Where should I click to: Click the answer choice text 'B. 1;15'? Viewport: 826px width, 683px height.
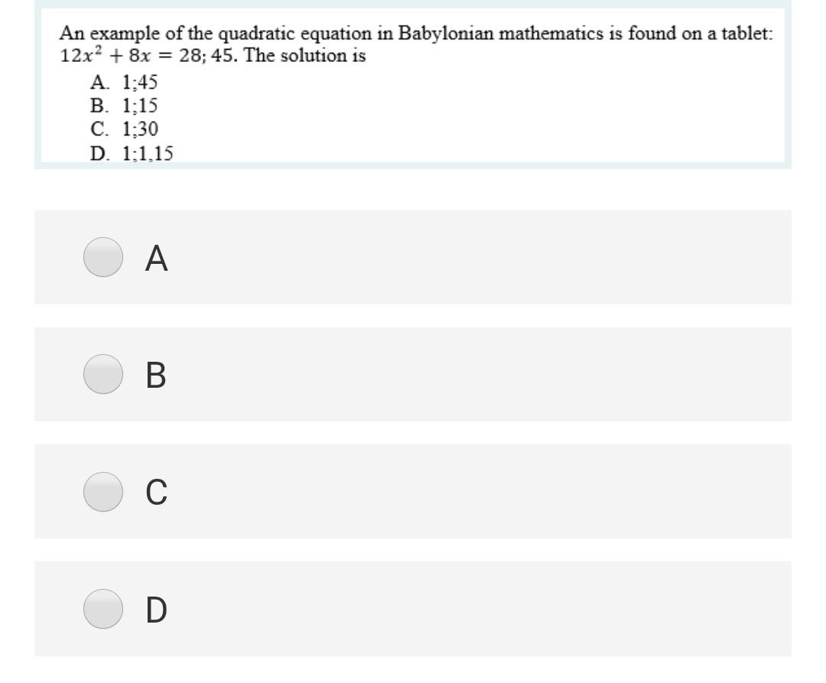(x=122, y=107)
